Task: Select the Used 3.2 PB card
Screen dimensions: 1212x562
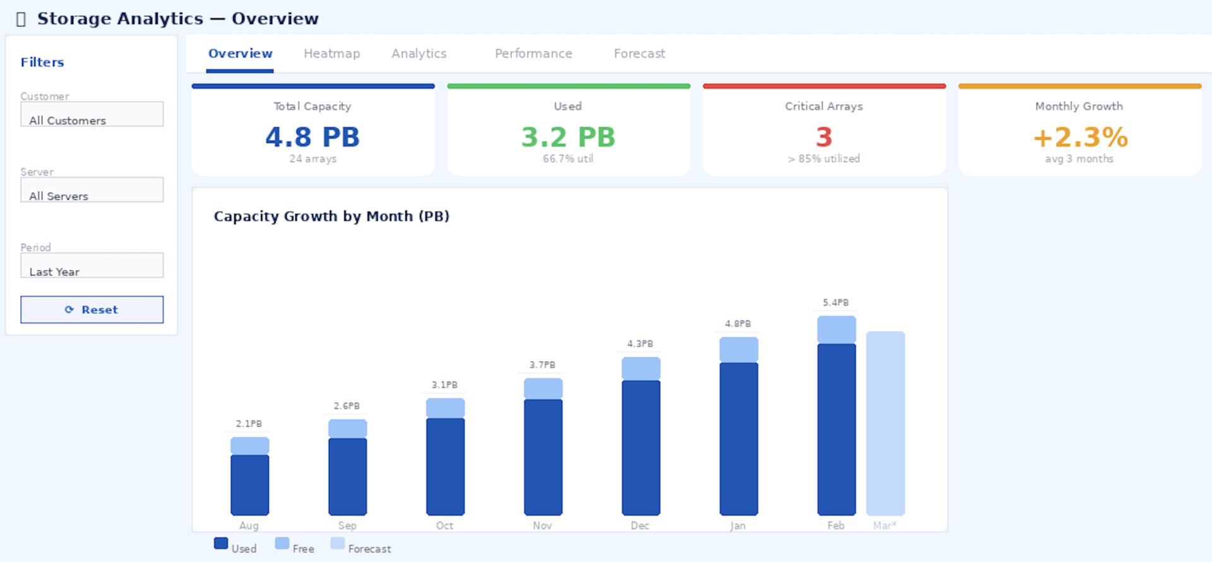Action: tap(568, 131)
